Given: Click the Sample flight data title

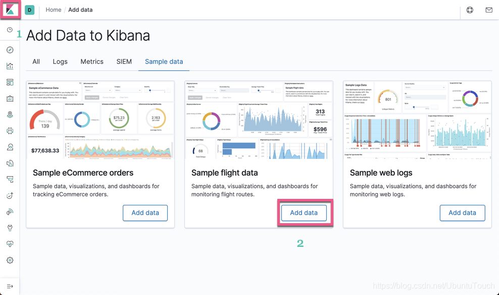Looking at the screenshot, I should [225, 173].
